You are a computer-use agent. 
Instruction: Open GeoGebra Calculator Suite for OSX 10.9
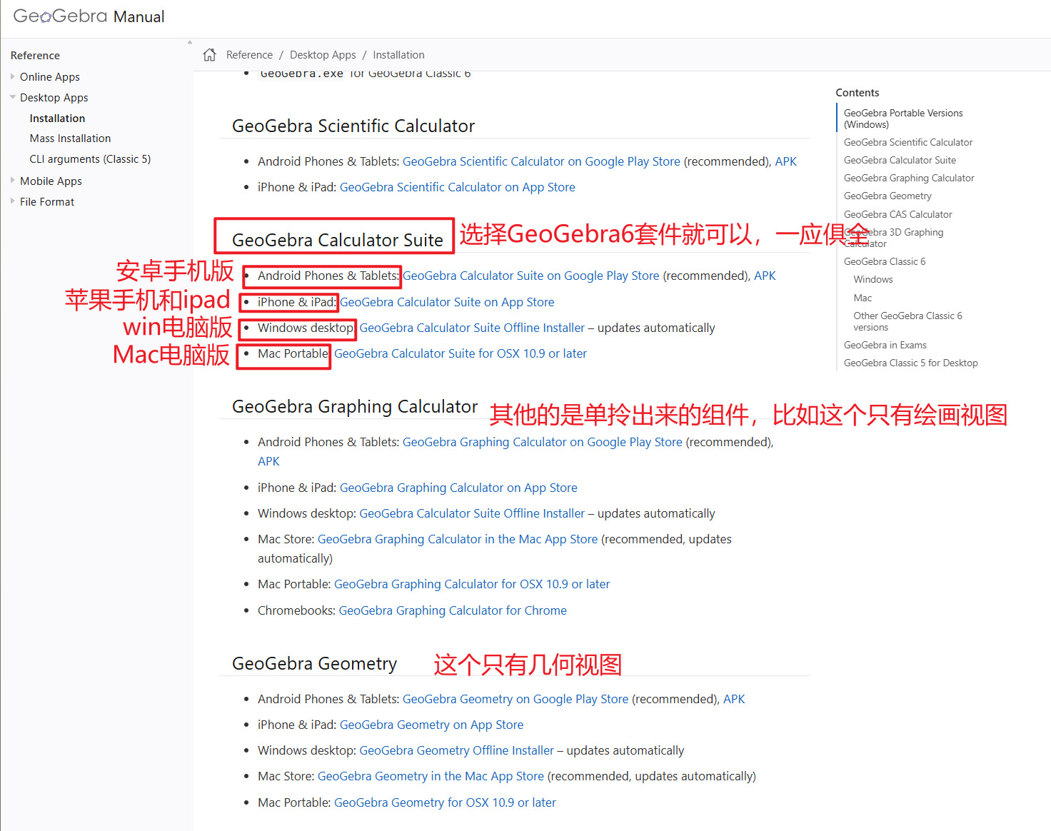click(x=461, y=353)
